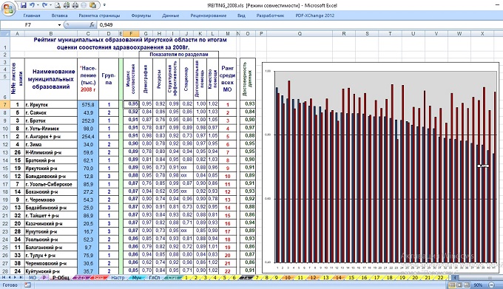Screen dimensions: 503x289
Task: Redo the last undone action
Action: click(x=44, y=5)
